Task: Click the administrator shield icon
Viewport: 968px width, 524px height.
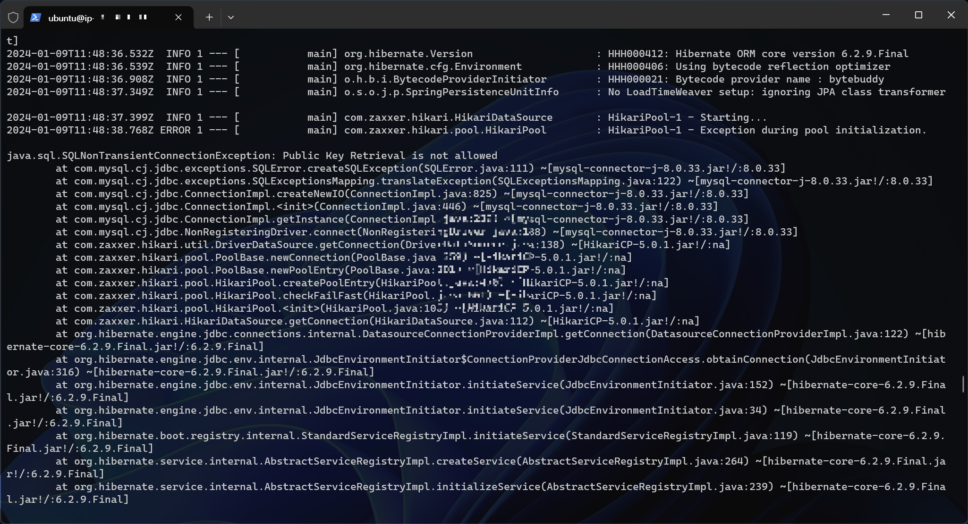Action: pyautogui.click(x=13, y=17)
